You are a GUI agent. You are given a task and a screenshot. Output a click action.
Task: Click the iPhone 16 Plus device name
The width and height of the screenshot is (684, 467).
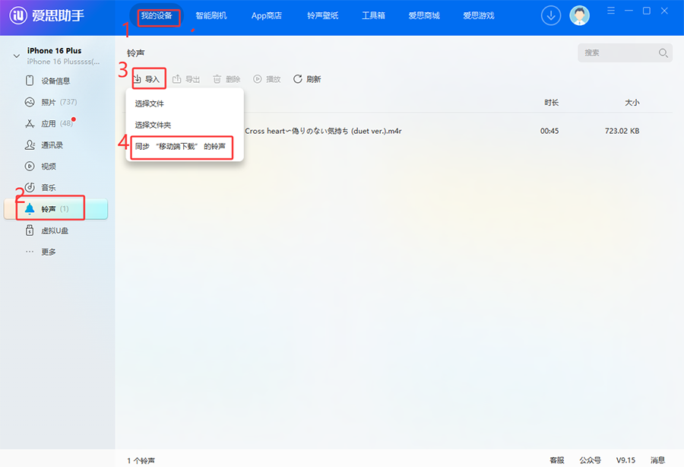pyautogui.click(x=55, y=51)
